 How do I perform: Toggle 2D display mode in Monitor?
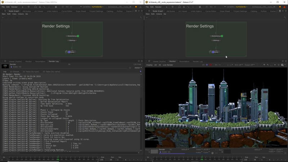click(156, 65)
